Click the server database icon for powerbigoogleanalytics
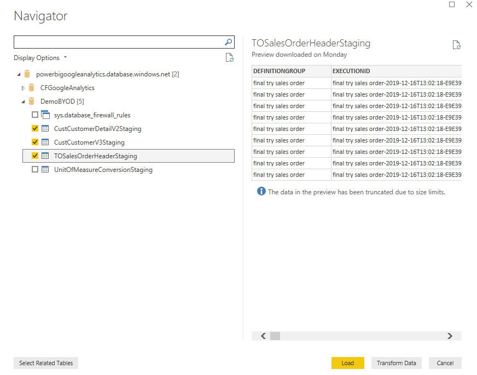477x375 pixels. (27, 74)
